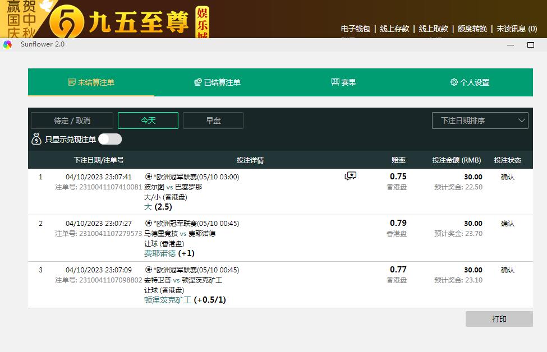Click odds value 0.75

point(398,177)
